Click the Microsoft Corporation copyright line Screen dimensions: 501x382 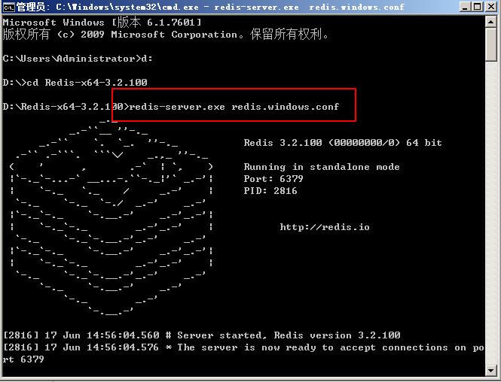tap(165, 35)
